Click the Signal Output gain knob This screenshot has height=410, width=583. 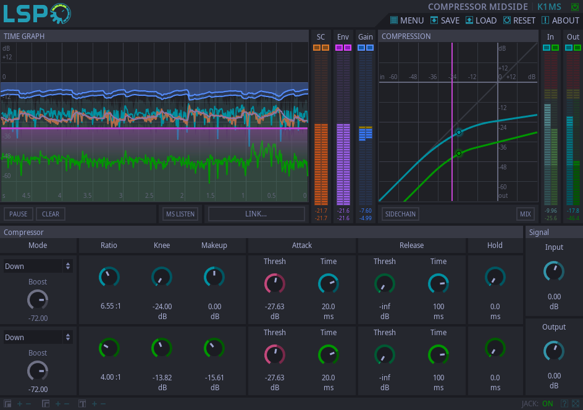554,351
